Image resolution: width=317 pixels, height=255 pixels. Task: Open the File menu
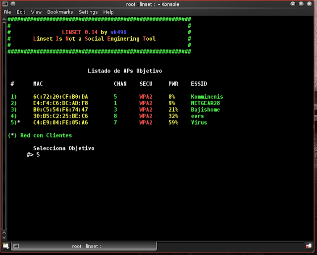(x=7, y=12)
